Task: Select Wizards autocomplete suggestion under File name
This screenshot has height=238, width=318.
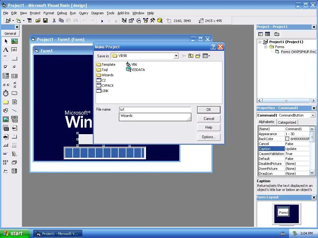Action: point(126,116)
